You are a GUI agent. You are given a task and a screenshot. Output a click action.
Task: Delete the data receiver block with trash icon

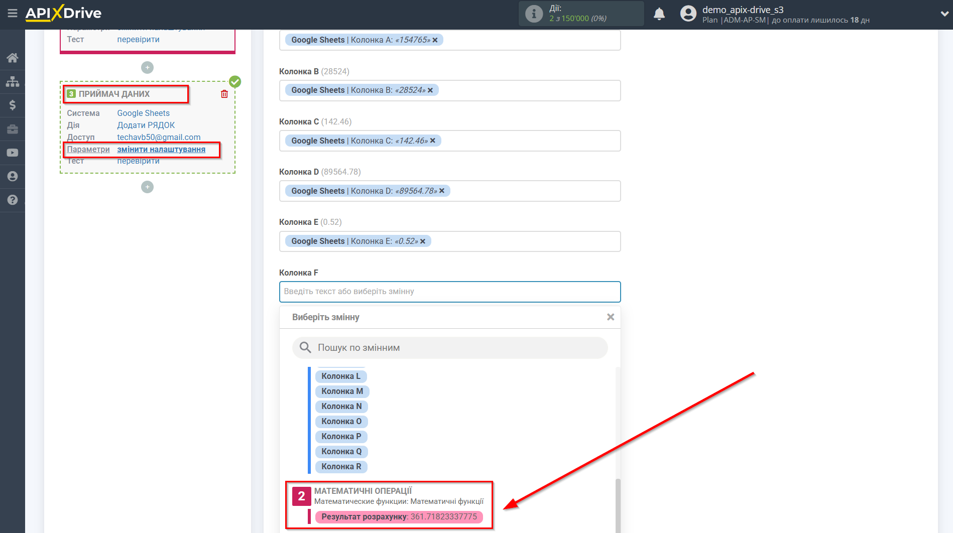[x=224, y=94]
